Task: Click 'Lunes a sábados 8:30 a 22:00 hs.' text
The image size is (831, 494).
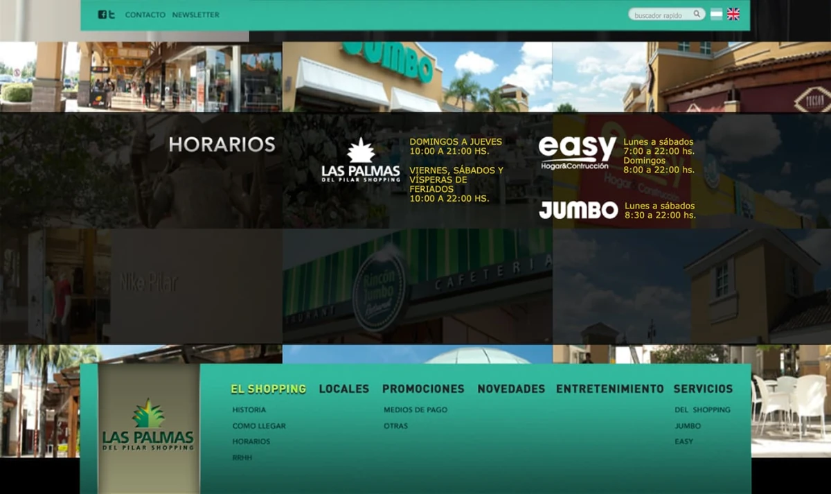Action: (x=660, y=211)
